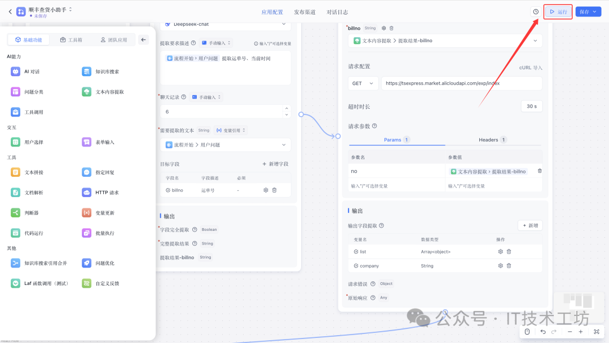Select the HTTP 请求 node icon
609x343 pixels.
click(x=86, y=191)
